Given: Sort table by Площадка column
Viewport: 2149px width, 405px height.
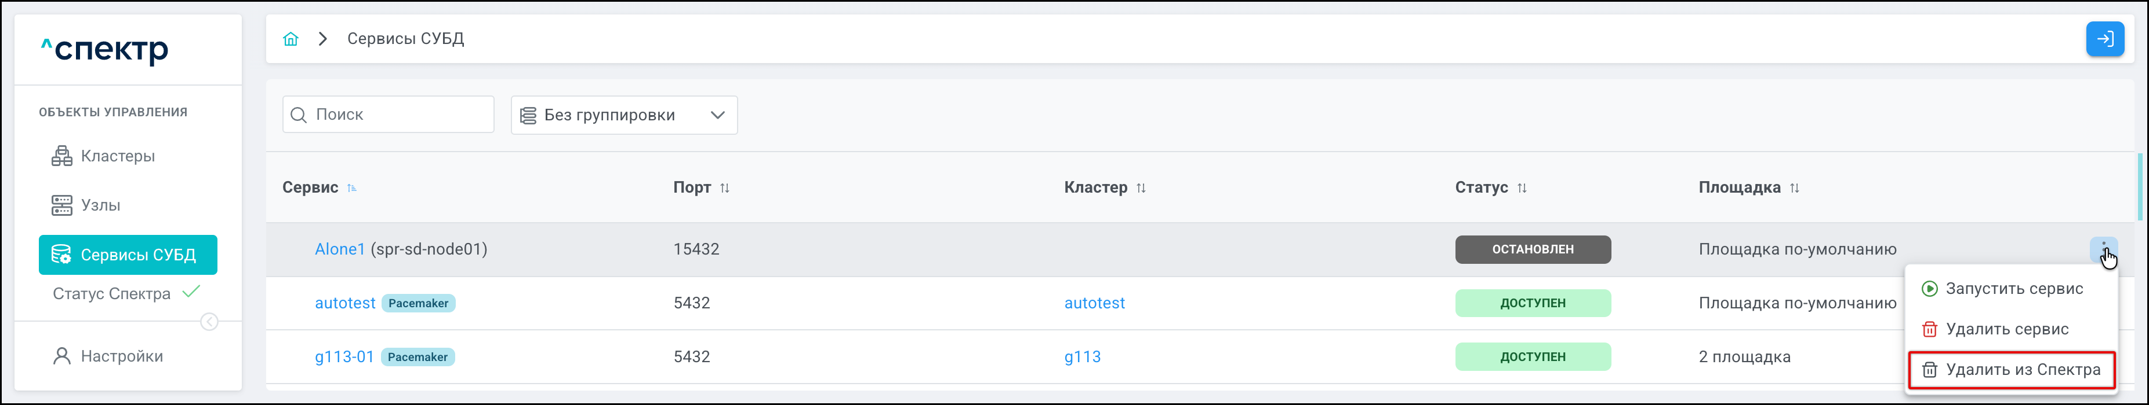Looking at the screenshot, I should tap(1794, 188).
